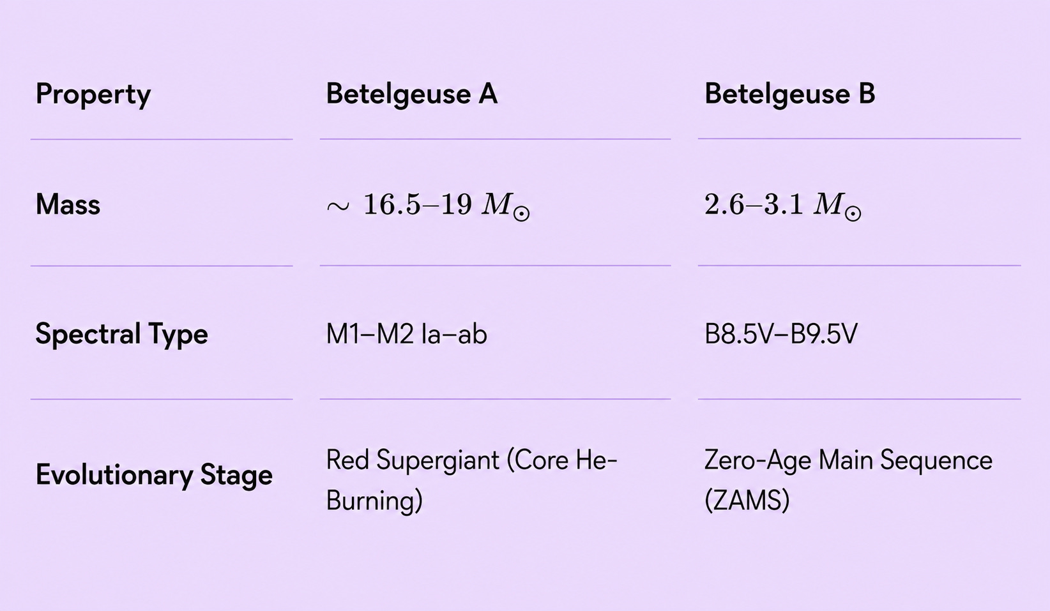The width and height of the screenshot is (1050, 611).
Task: Click the tilde before 16.5–19
Action: click(338, 206)
